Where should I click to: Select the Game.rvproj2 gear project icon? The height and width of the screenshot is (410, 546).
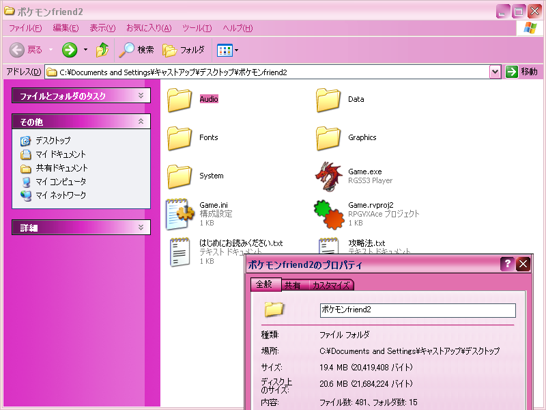329,215
